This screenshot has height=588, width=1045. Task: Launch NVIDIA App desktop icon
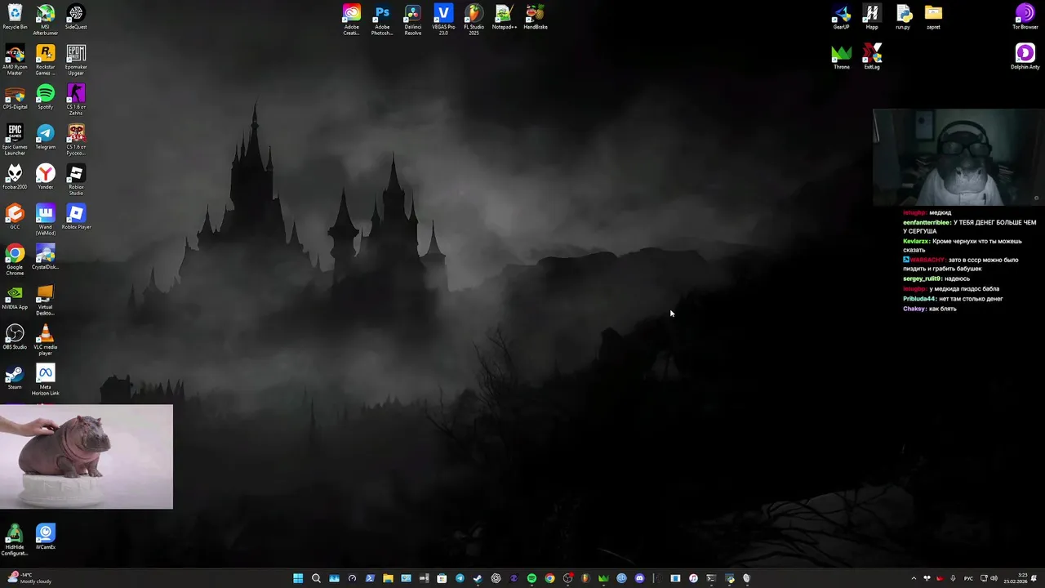15,297
